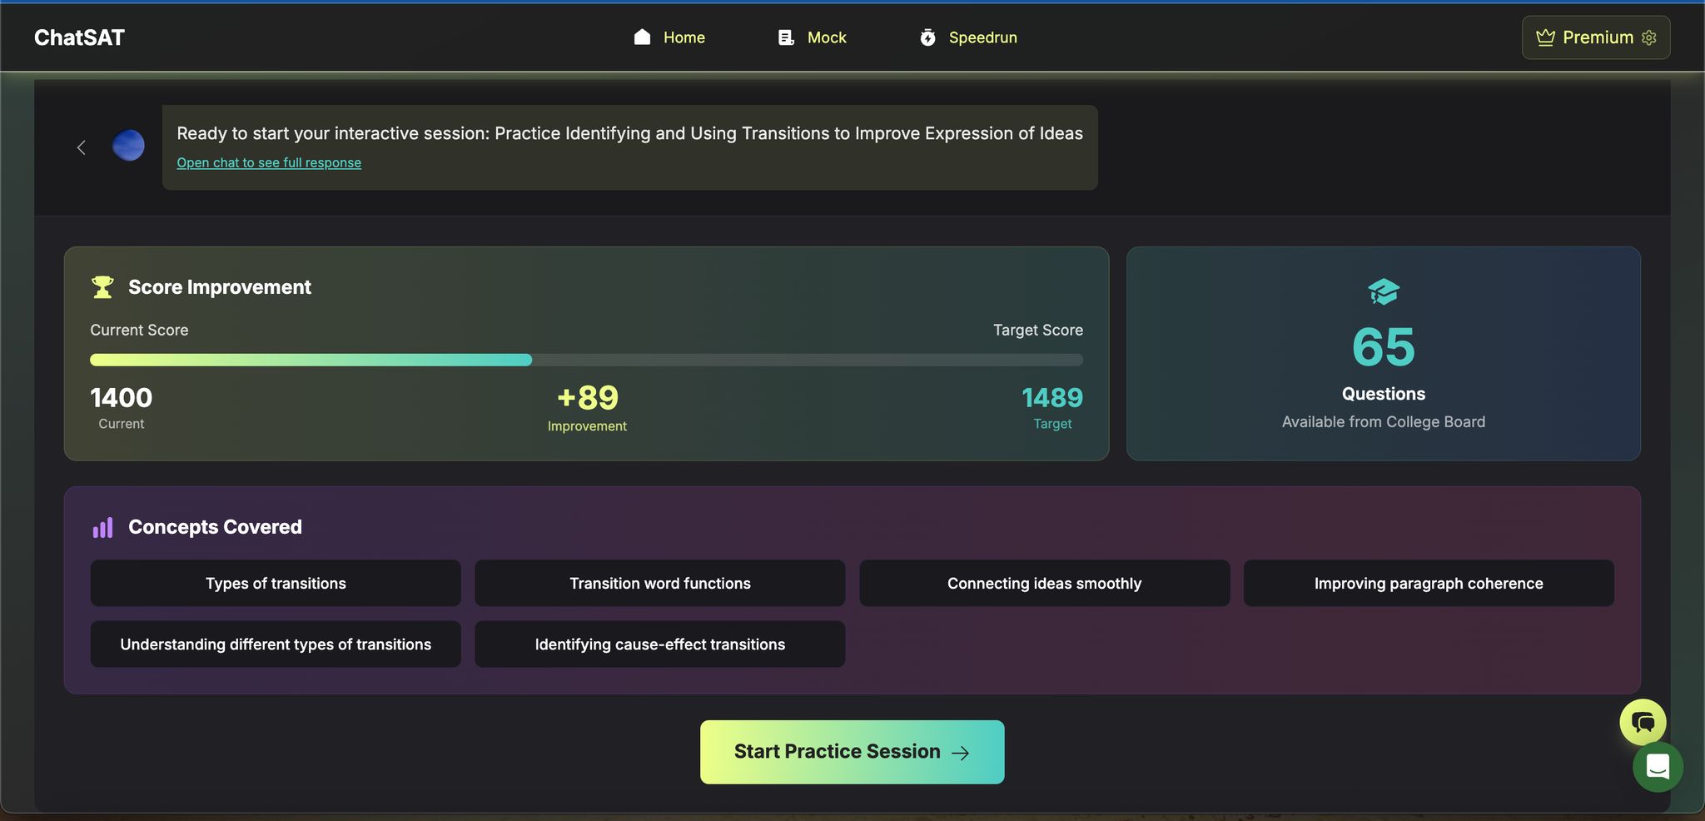Click the Score Improvement trophy icon
The width and height of the screenshot is (1705, 821).
pyautogui.click(x=102, y=287)
